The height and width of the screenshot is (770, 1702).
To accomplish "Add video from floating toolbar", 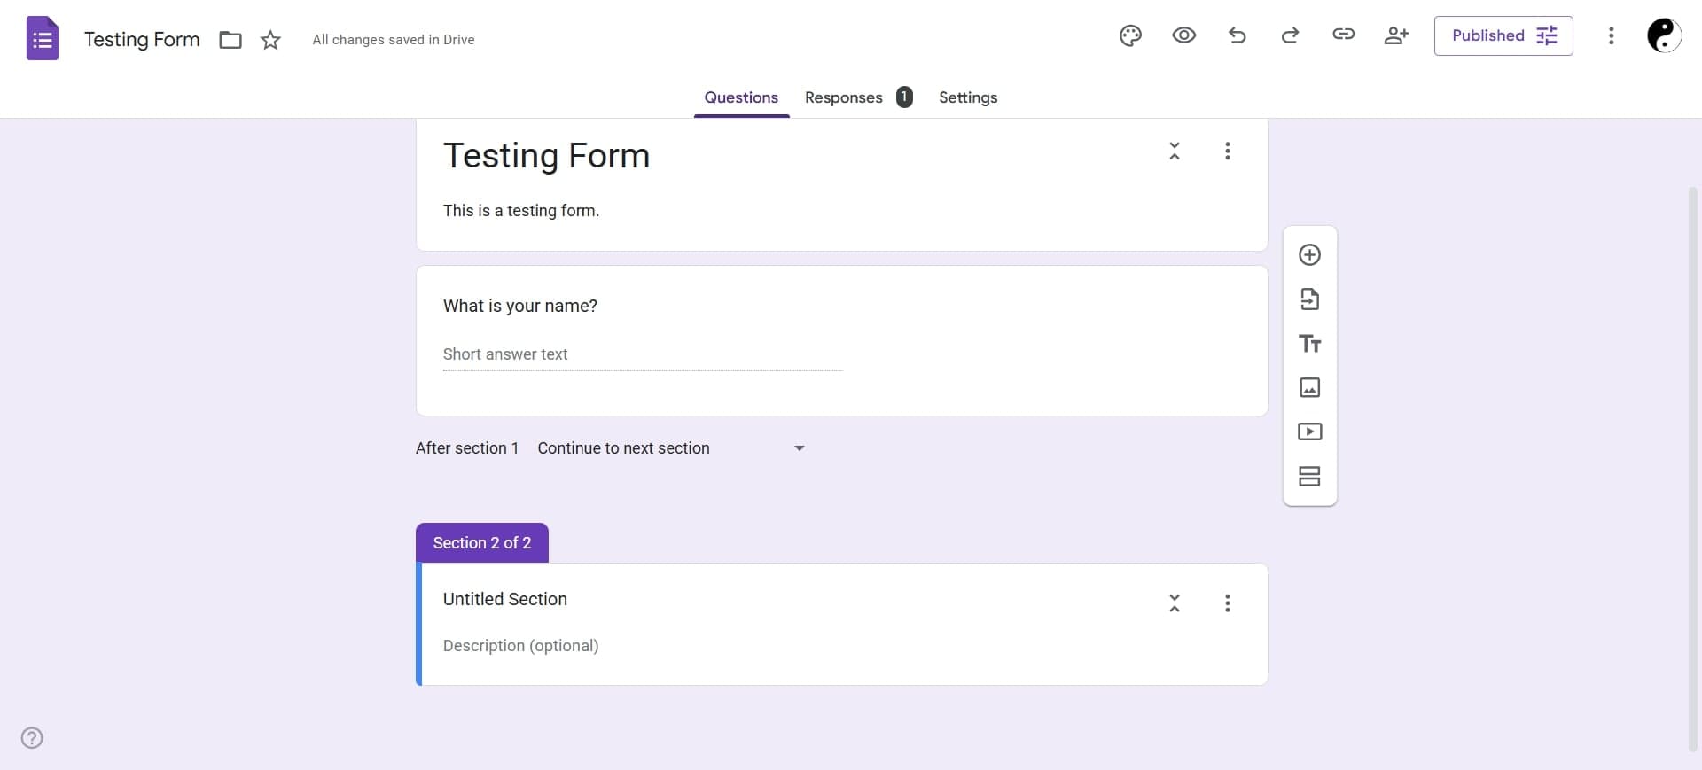I will tap(1309, 432).
